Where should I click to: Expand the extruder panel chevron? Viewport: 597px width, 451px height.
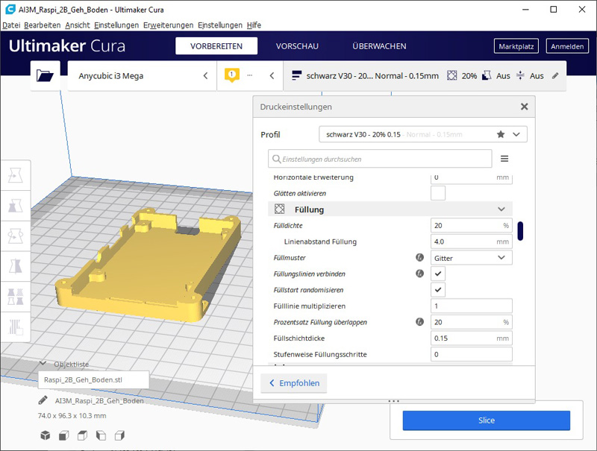(x=272, y=76)
